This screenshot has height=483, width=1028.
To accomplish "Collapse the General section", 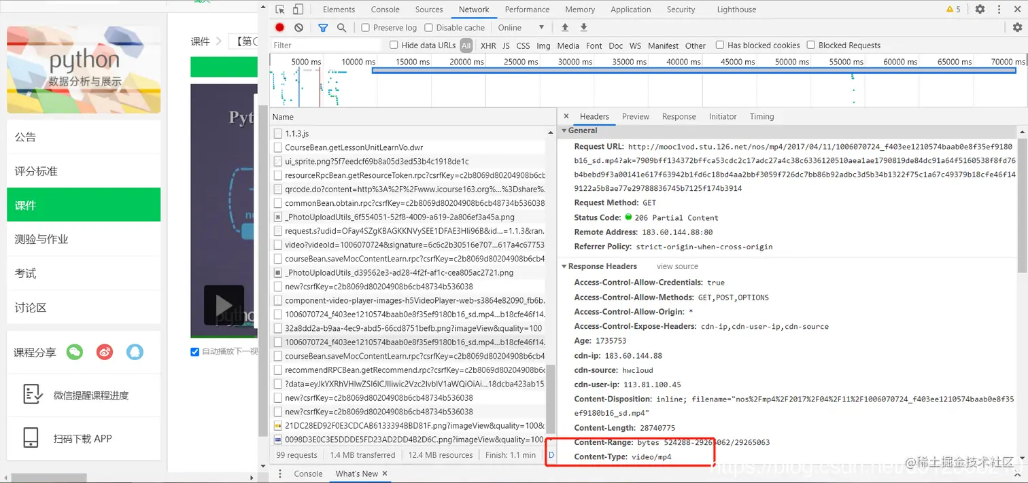I will click(564, 130).
